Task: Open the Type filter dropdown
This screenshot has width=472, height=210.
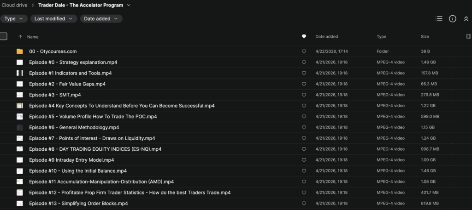Action: click(x=14, y=18)
